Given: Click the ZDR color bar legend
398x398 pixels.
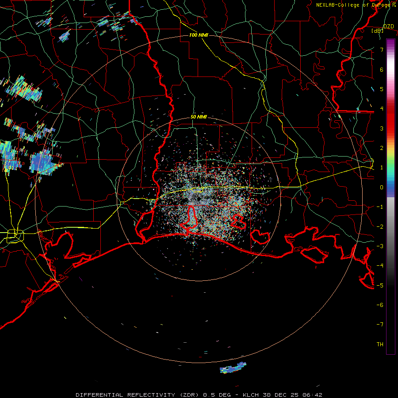Looking at the screenshot, I should (x=390, y=196).
